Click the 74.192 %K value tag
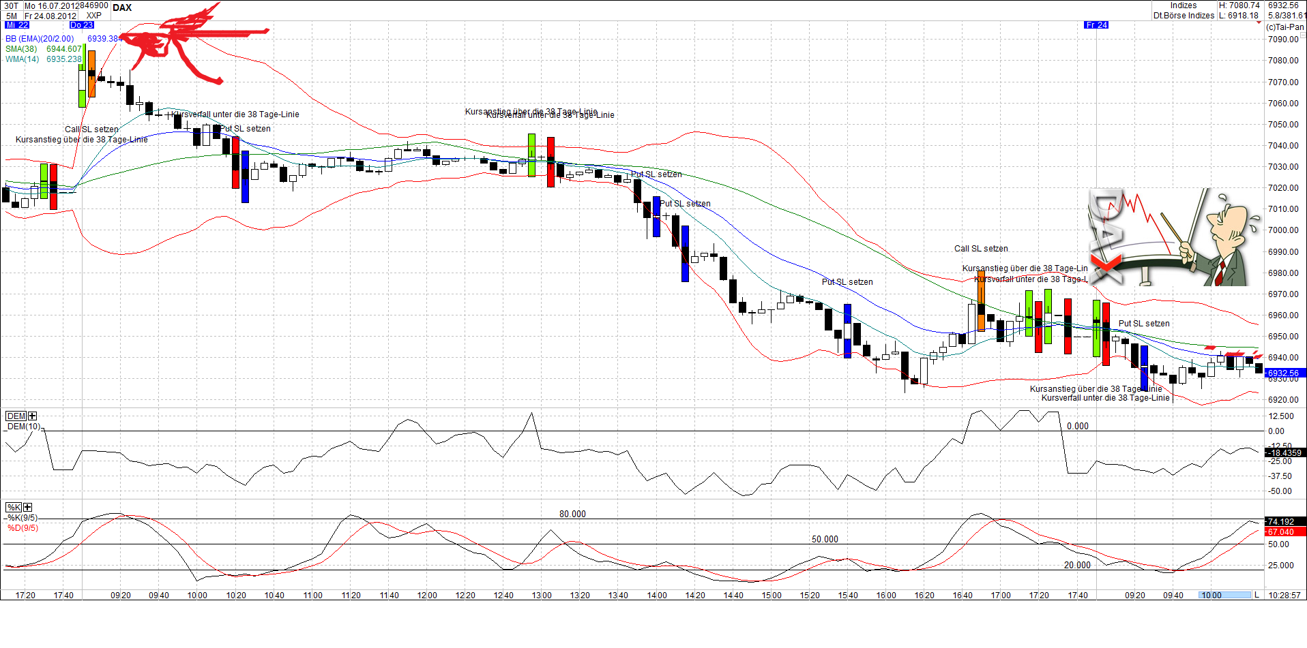This screenshot has width=1307, height=648. pos(1286,522)
